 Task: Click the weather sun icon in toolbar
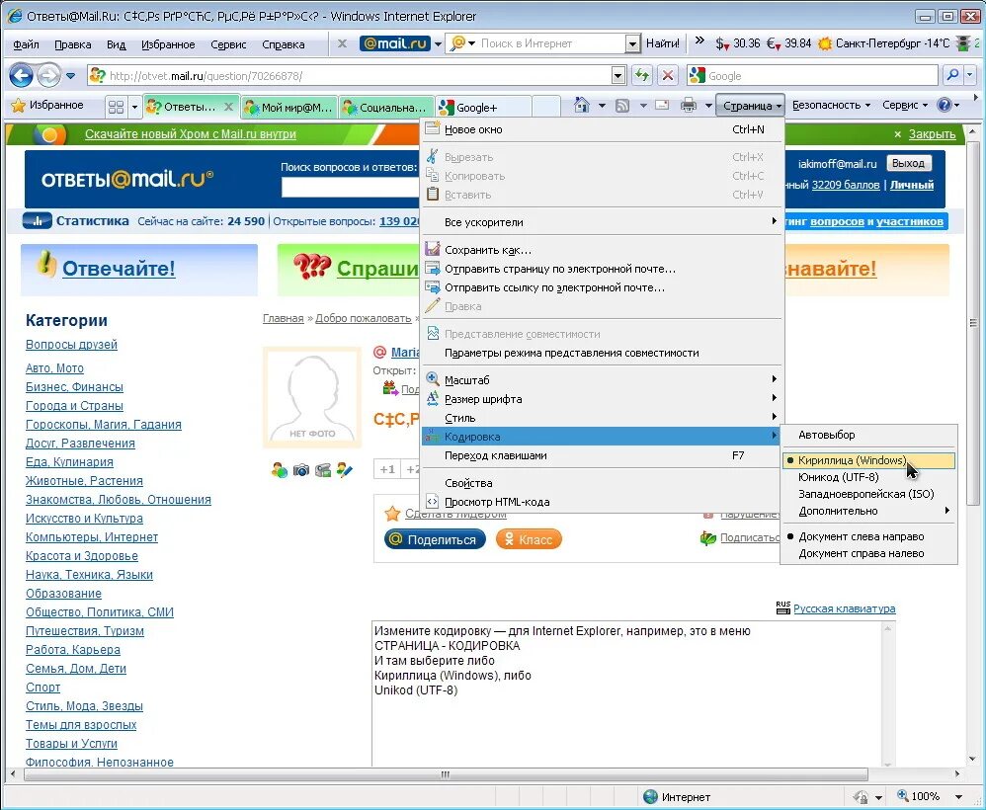pyautogui.click(x=824, y=44)
